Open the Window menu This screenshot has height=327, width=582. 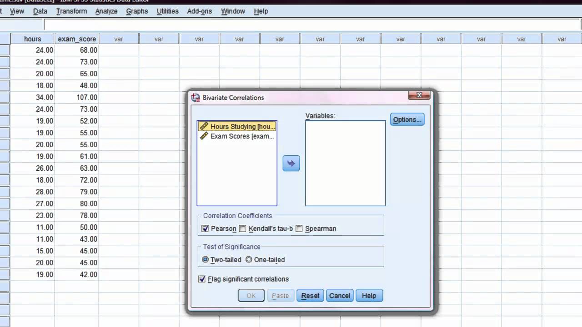[x=233, y=11]
